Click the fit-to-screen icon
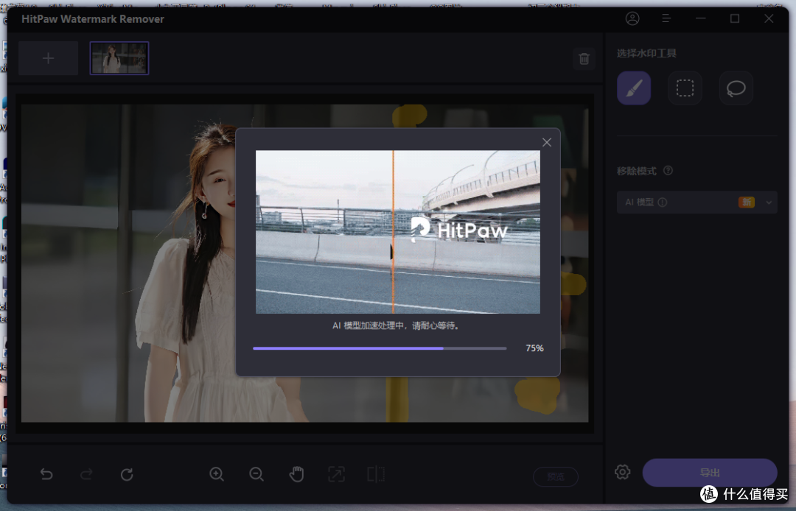Screen dimensions: 796x511 (336, 474)
